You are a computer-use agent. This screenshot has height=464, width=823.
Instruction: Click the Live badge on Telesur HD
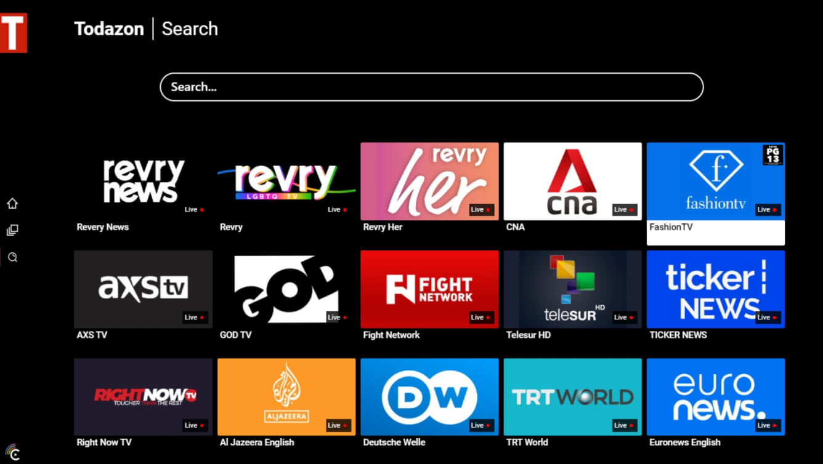pos(625,318)
